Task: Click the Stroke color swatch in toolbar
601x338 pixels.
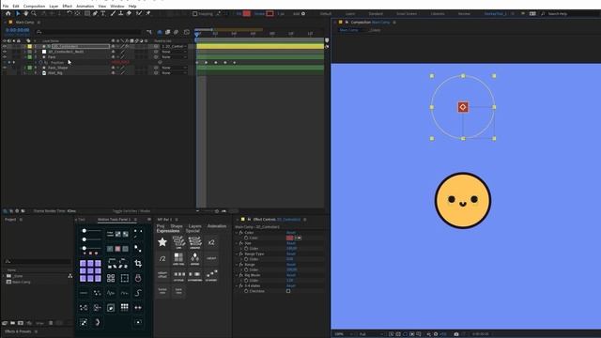Action: (x=270, y=13)
